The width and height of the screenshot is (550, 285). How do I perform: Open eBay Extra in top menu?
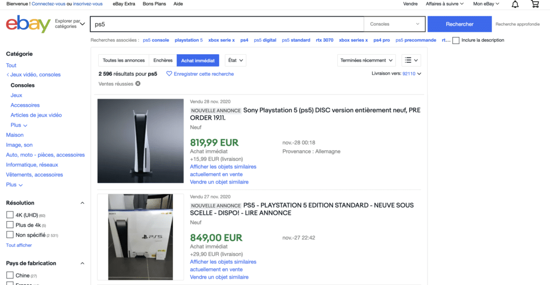124,4
